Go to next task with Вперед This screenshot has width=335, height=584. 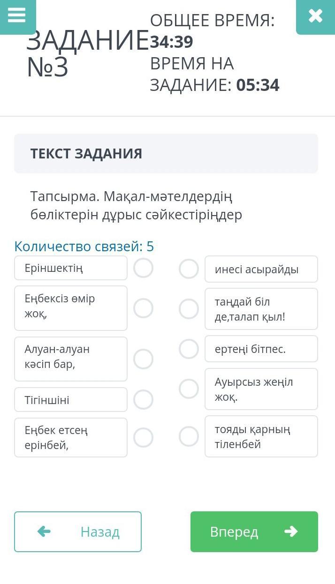pos(254,532)
